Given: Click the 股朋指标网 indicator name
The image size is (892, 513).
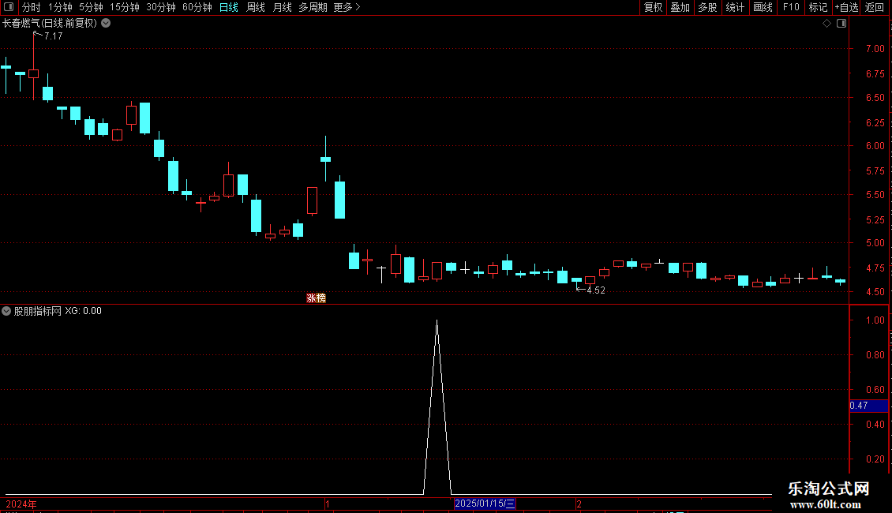Looking at the screenshot, I should coord(38,311).
